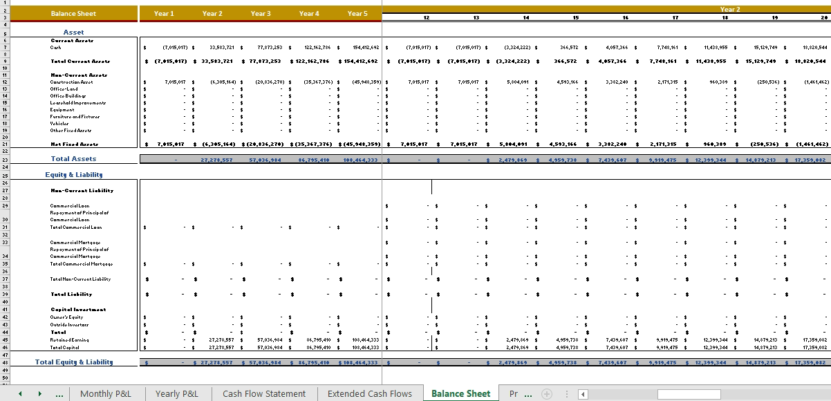The height and width of the screenshot is (401, 831).
Task: Select the 'Vehicles' row label
Action: pos(60,124)
